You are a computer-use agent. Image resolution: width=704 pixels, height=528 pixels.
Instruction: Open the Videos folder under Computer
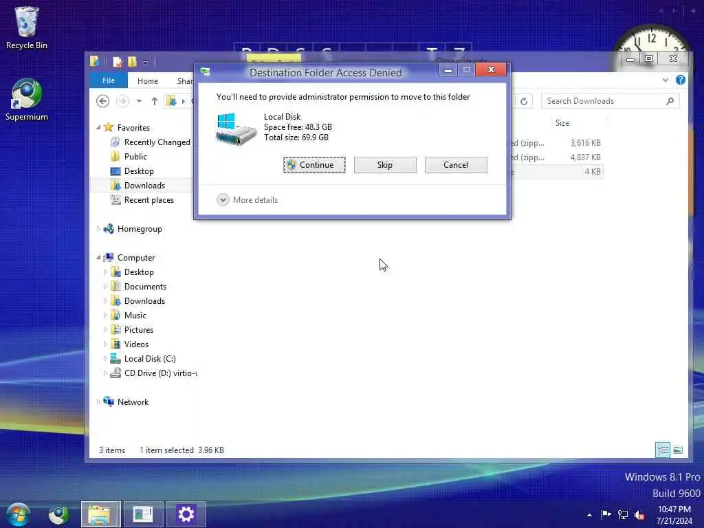click(136, 344)
